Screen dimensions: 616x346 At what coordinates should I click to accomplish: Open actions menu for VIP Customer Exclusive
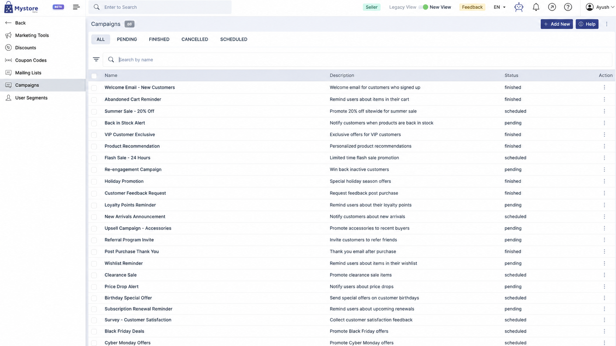click(x=604, y=135)
